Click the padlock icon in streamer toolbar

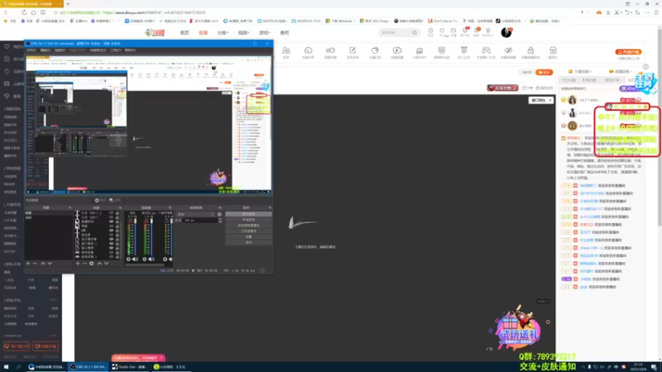pos(530,50)
